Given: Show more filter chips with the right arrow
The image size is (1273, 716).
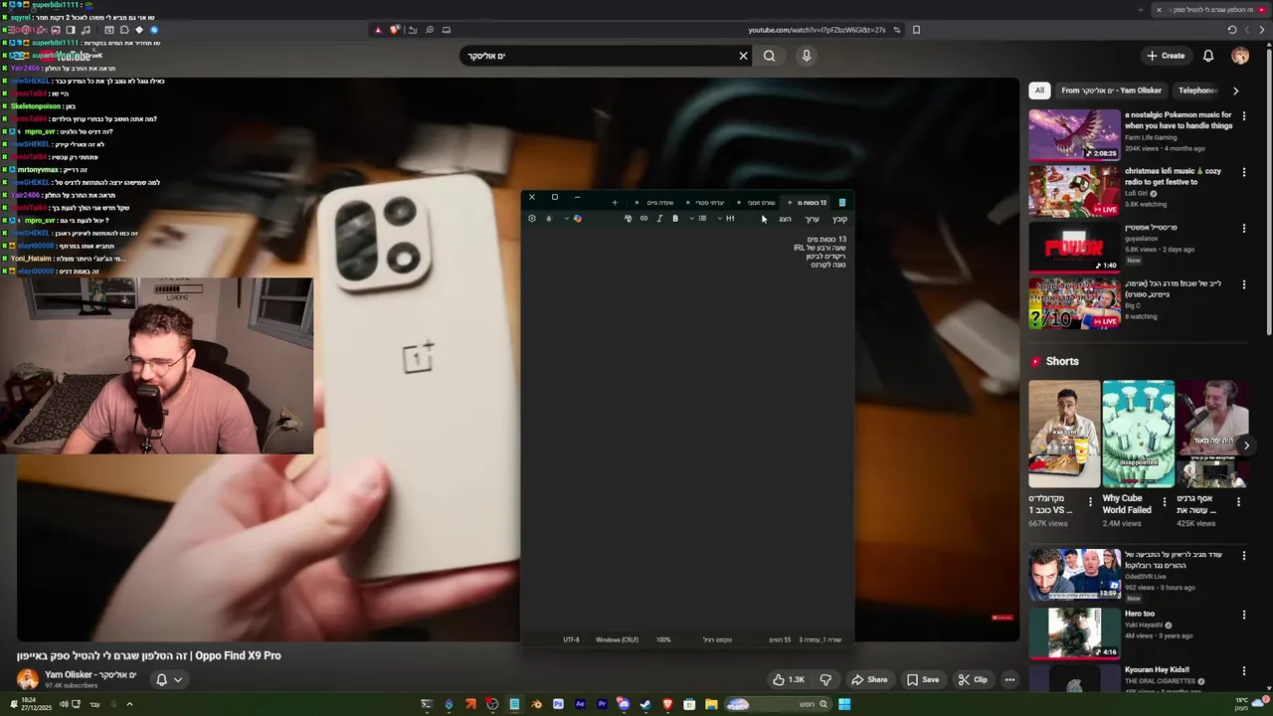Looking at the screenshot, I should [x=1235, y=90].
